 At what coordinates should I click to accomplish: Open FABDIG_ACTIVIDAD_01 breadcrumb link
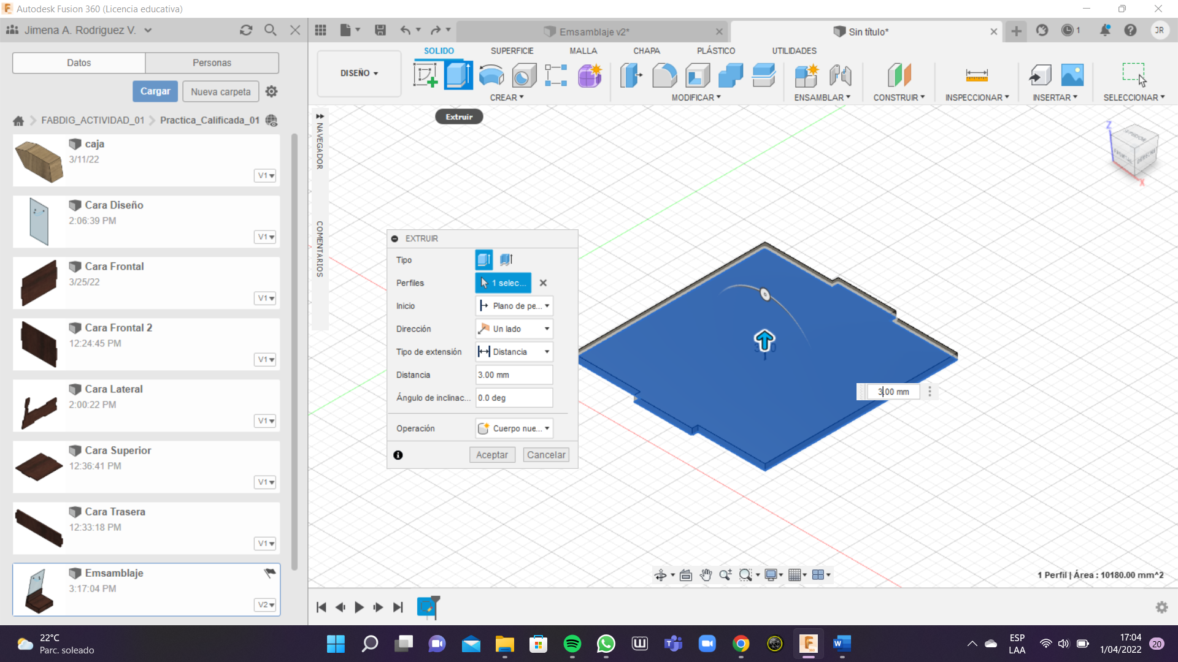93,120
